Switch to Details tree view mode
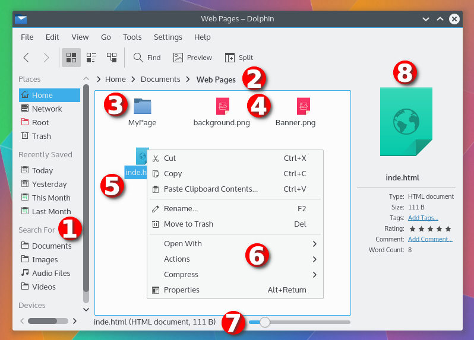This screenshot has height=340, width=474. [x=112, y=58]
